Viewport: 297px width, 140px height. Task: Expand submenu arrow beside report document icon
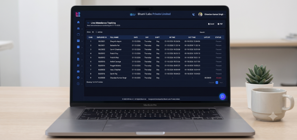tap(82, 60)
